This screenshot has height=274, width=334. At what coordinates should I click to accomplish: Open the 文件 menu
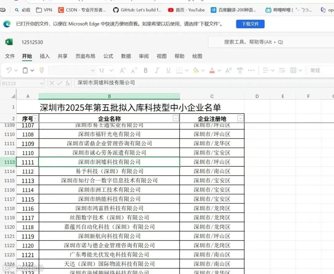(10, 56)
